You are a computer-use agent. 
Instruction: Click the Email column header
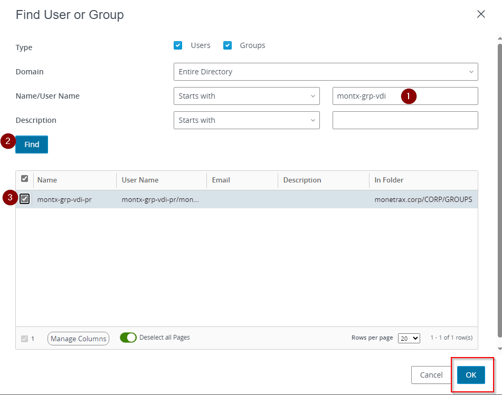click(x=221, y=180)
